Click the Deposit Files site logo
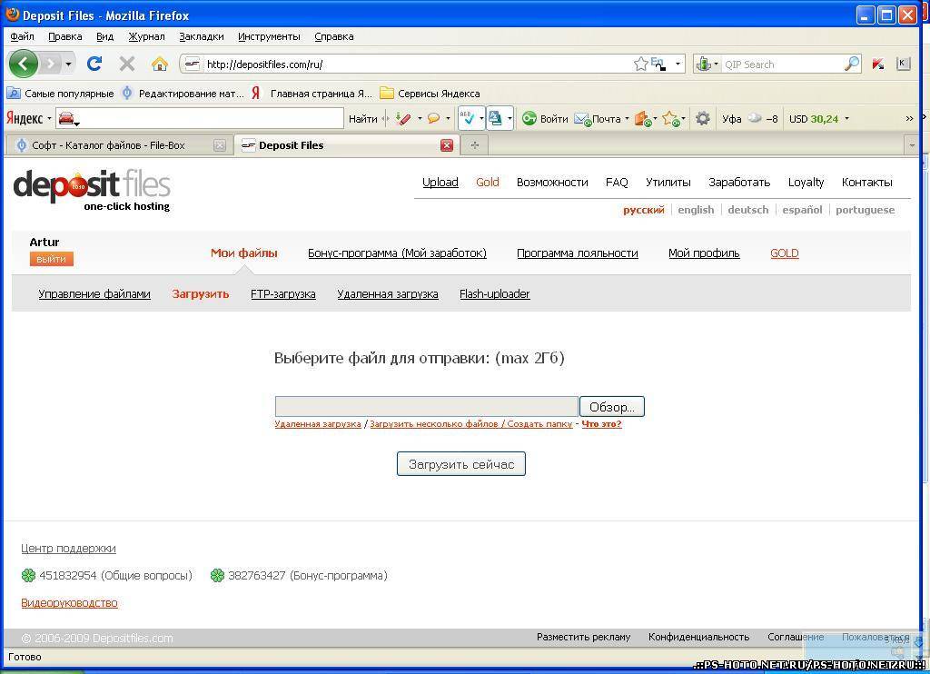The height and width of the screenshot is (674, 930). tap(92, 190)
